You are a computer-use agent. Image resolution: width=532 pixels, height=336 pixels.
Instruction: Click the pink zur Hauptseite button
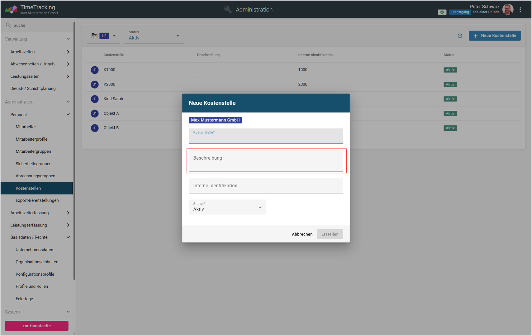pyautogui.click(x=36, y=326)
